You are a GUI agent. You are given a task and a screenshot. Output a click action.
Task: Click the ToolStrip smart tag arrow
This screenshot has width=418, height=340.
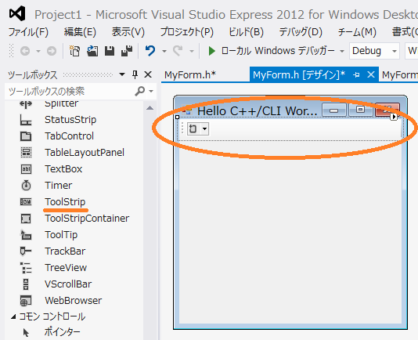[x=394, y=117]
